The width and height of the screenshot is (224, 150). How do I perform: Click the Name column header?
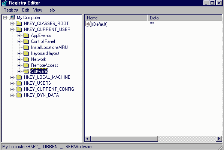pyautogui.click(x=116, y=18)
